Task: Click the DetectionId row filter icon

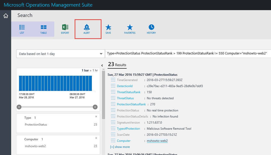Action: click(x=113, y=86)
